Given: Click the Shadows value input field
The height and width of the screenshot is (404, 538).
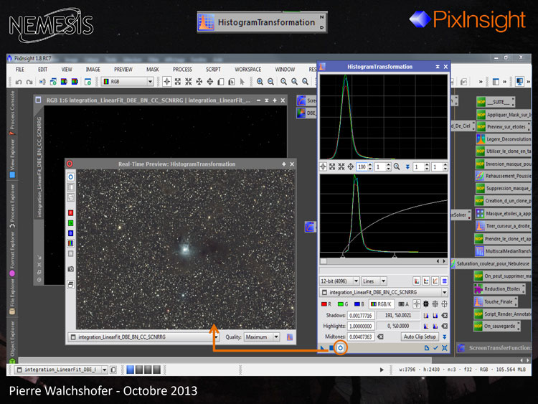Looking at the screenshot, I should [361, 316].
